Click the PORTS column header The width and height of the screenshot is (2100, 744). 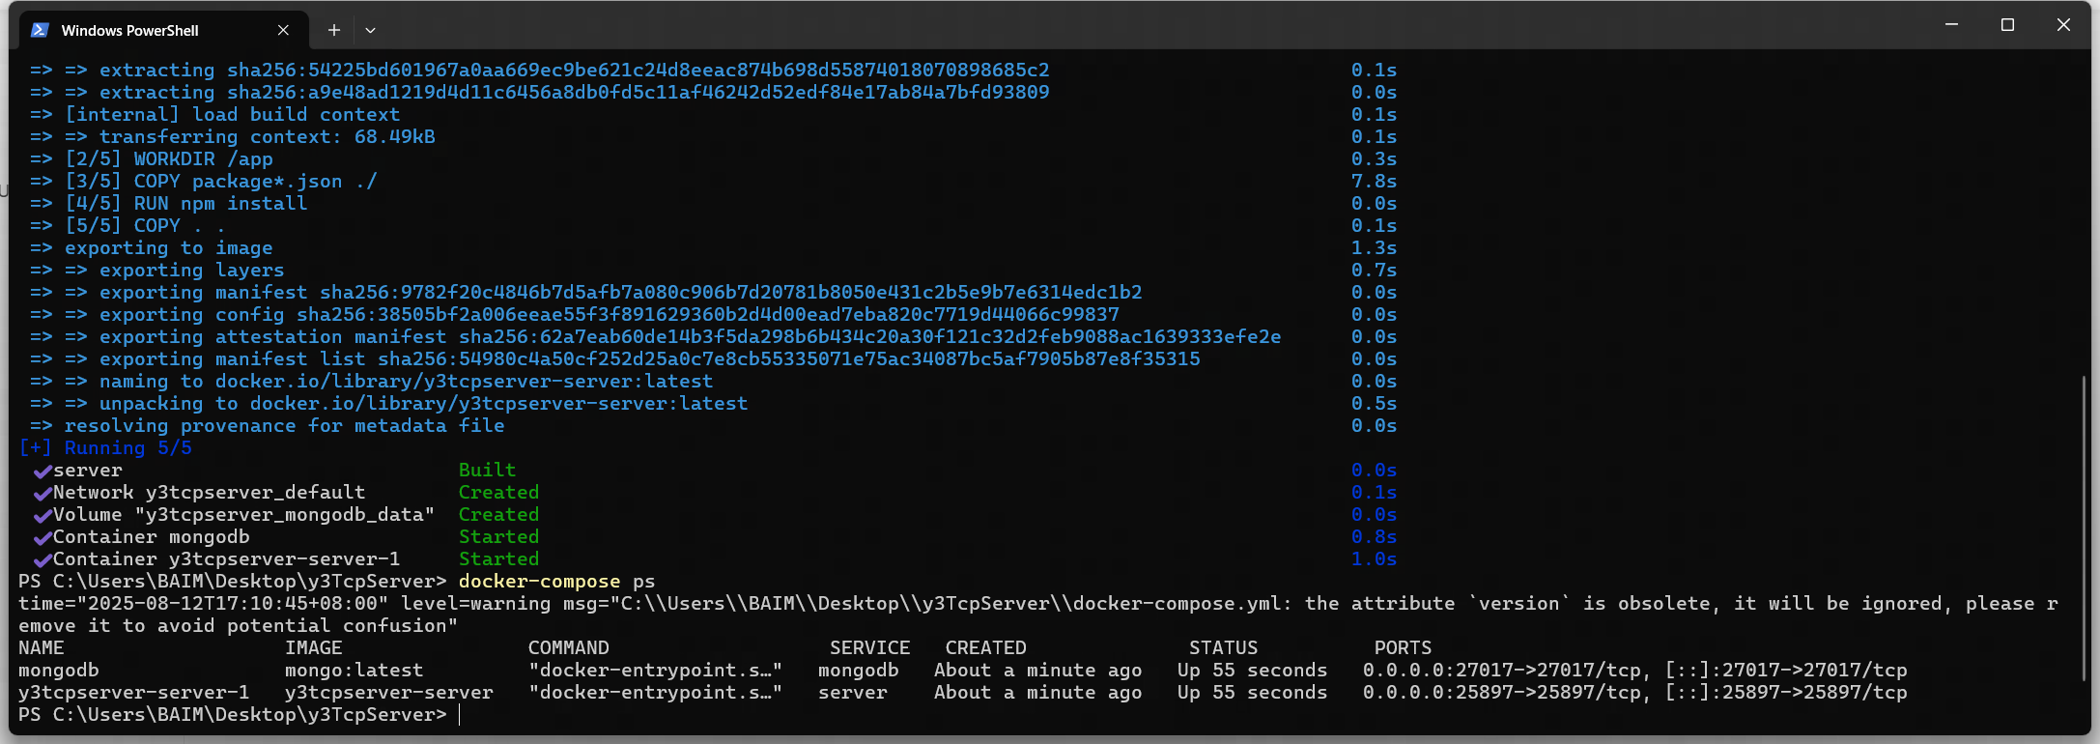(1403, 648)
